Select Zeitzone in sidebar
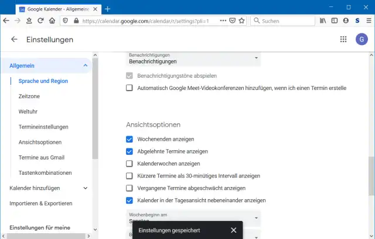Image resolution: width=375 pixels, height=239 pixels. pyautogui.click(x=29, y=96)
